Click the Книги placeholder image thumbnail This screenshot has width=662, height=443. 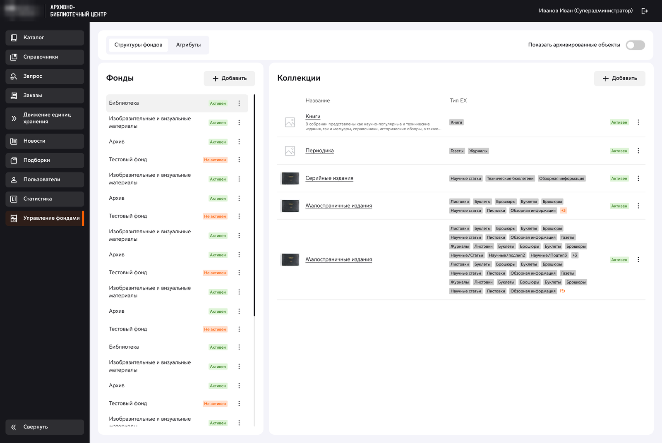290,122
